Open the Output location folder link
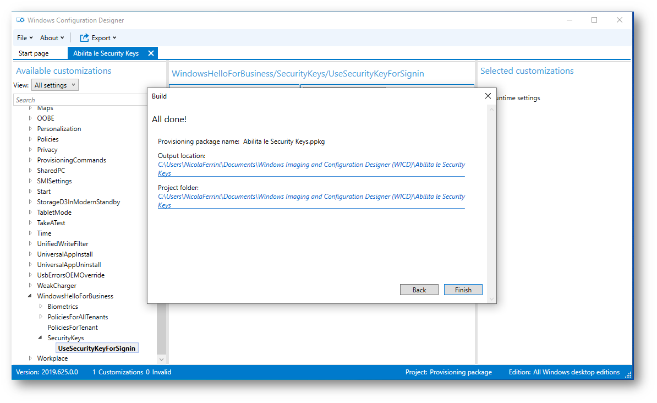 (x=311, y=169)
